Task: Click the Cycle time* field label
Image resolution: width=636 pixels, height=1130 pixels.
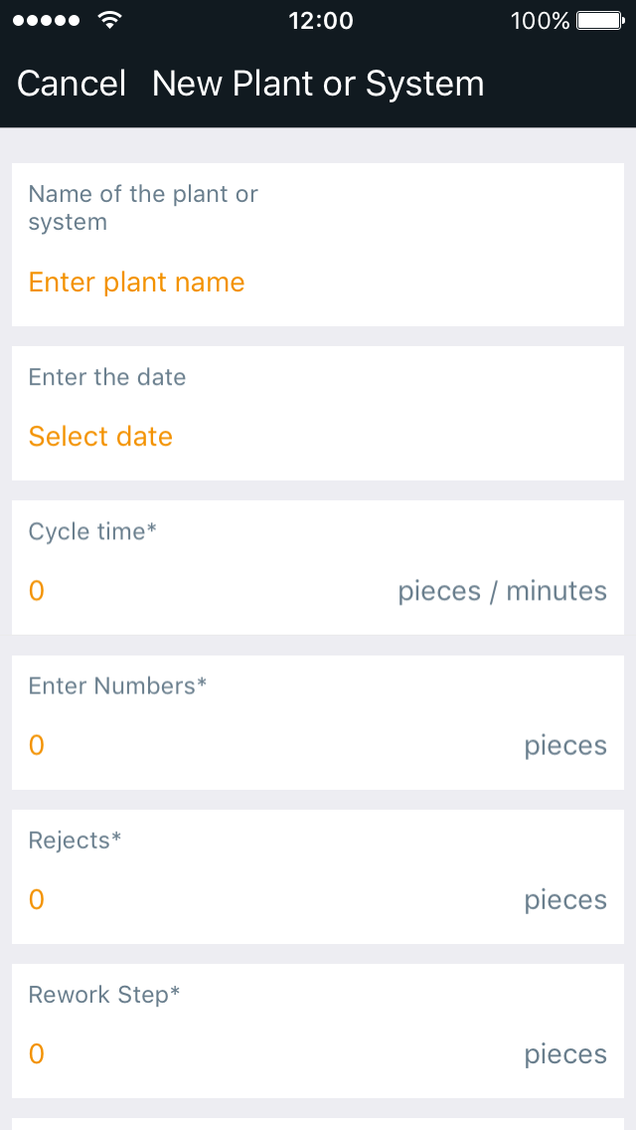Action: coord(92,531)
